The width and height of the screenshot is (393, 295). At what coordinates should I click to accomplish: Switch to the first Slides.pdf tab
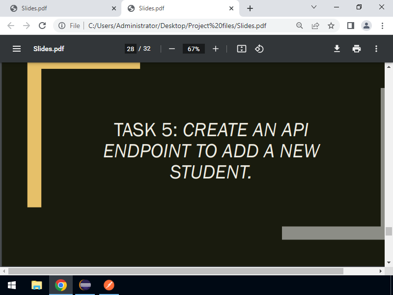click(60, 8)
